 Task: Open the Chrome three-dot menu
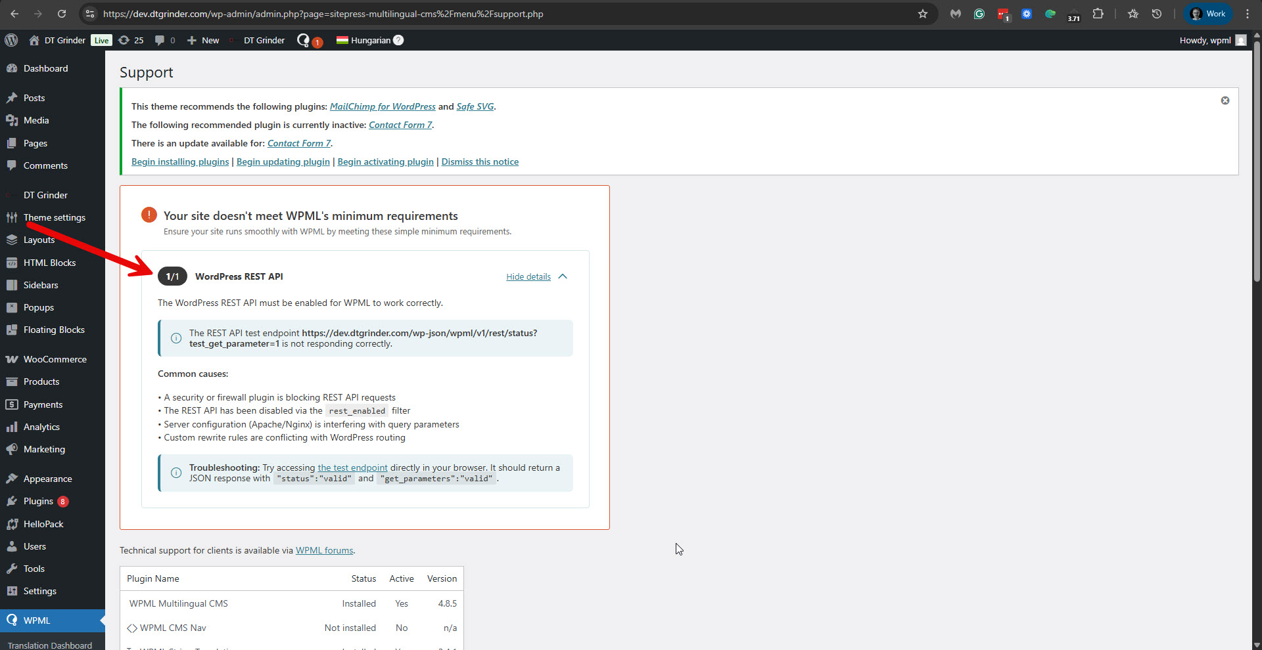point(1248,14)
